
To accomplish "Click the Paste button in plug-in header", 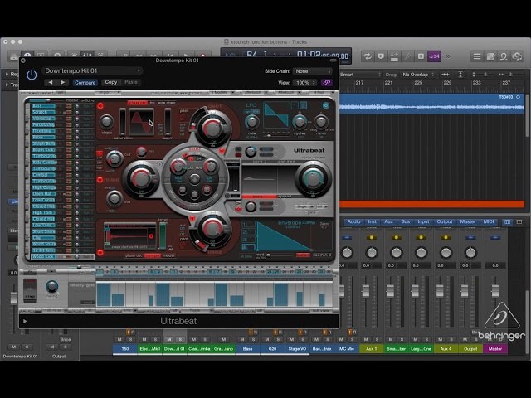I will [x=131, y=82].
